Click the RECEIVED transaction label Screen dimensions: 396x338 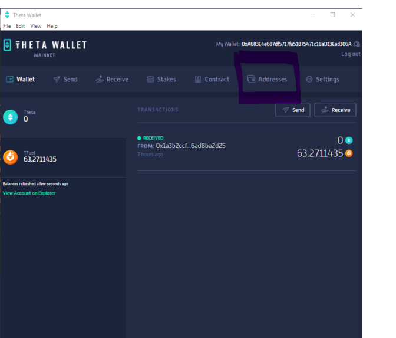tap(153, 138)
